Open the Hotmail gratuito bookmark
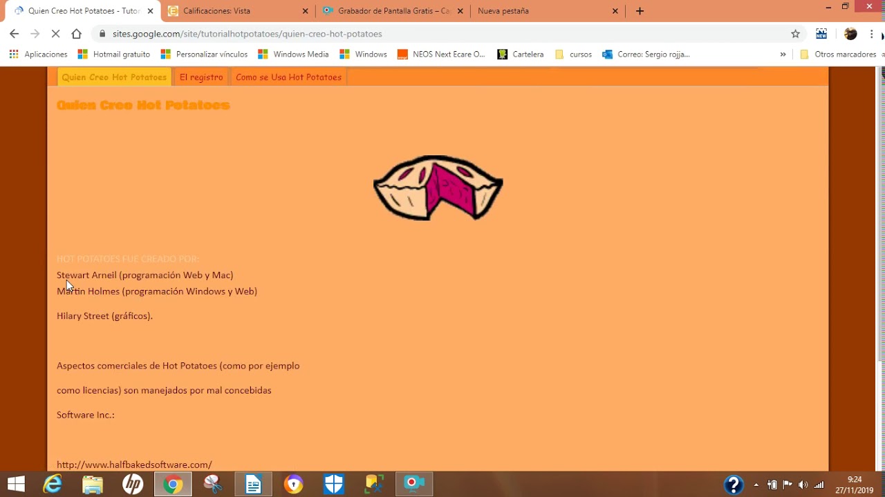Image resolution: width=885 pixels, height=497 pixels. tap(114, 55)
